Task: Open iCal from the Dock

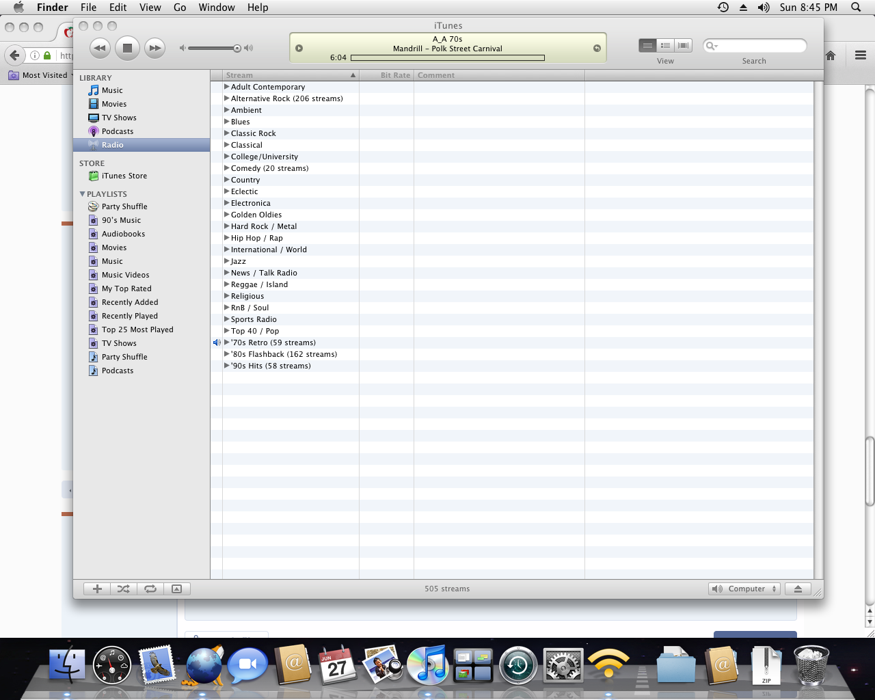Action: pyautogui.click(x=338, y=664)
